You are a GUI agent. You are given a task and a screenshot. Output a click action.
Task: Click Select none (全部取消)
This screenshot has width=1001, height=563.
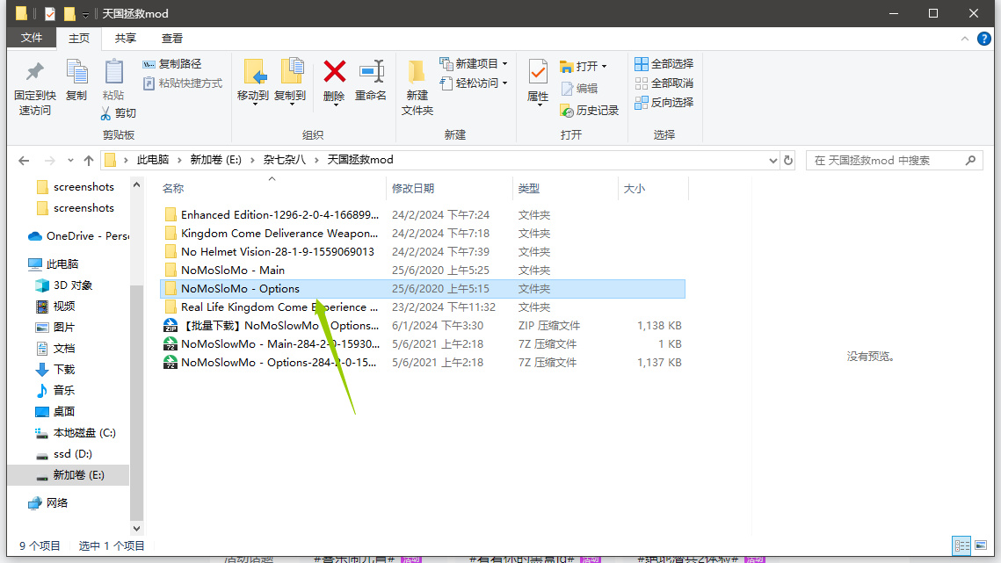664,83
